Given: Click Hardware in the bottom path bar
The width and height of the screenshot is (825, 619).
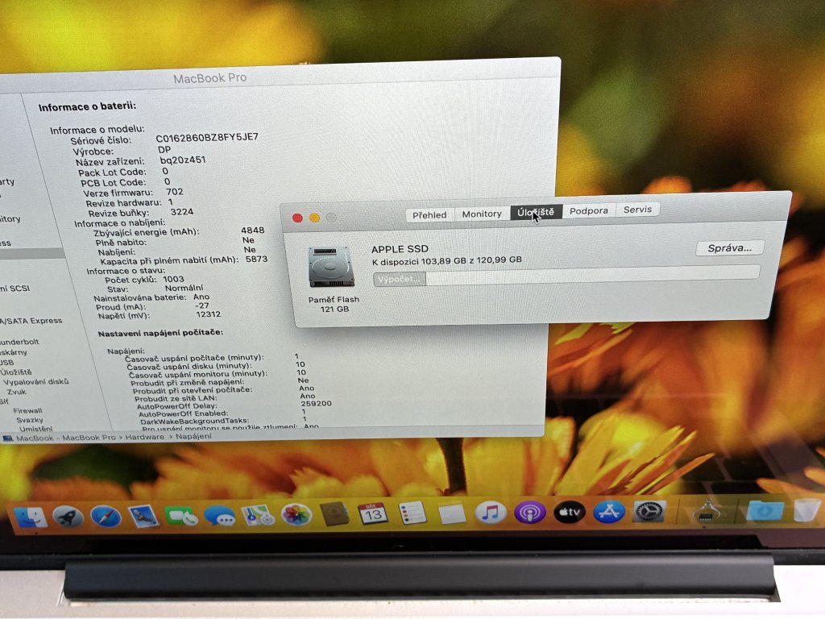Looking at the screenshot, I should (x=145, y=437).
